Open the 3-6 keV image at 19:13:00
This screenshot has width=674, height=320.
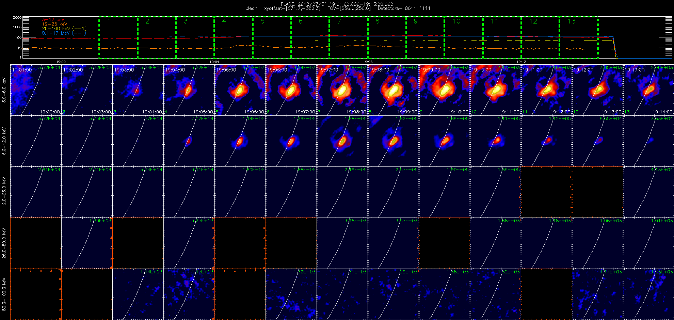point(648,90)
